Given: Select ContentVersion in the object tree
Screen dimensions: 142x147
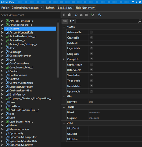Looking at the screenshot, I should (18, 75).
